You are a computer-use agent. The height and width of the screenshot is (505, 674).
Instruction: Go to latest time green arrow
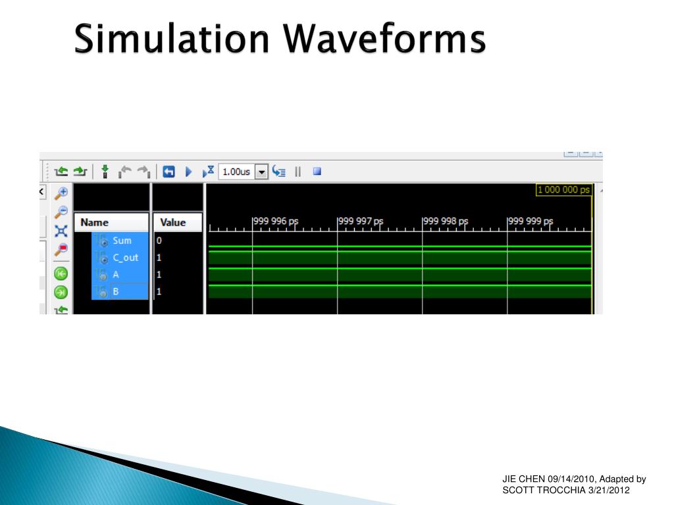click(x=61, y=293)
